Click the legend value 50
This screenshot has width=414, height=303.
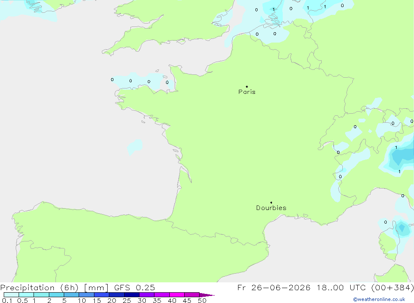[202, 301]
